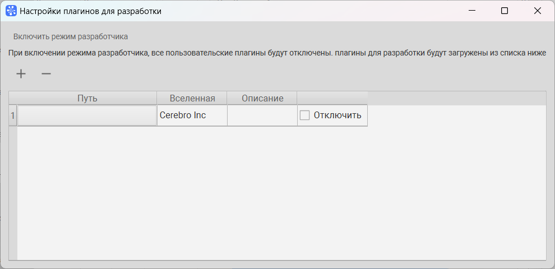The image size is (555, 269).
Task: Click the plus icon to add plugin
Action: [x=21, y=73]
